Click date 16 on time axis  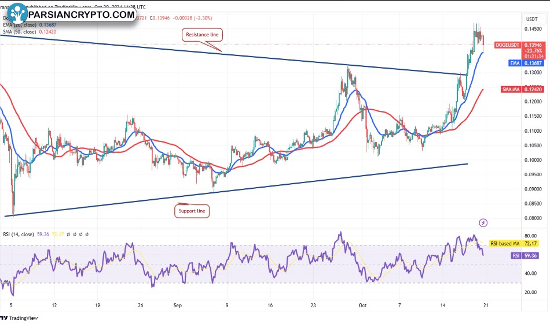270,305
